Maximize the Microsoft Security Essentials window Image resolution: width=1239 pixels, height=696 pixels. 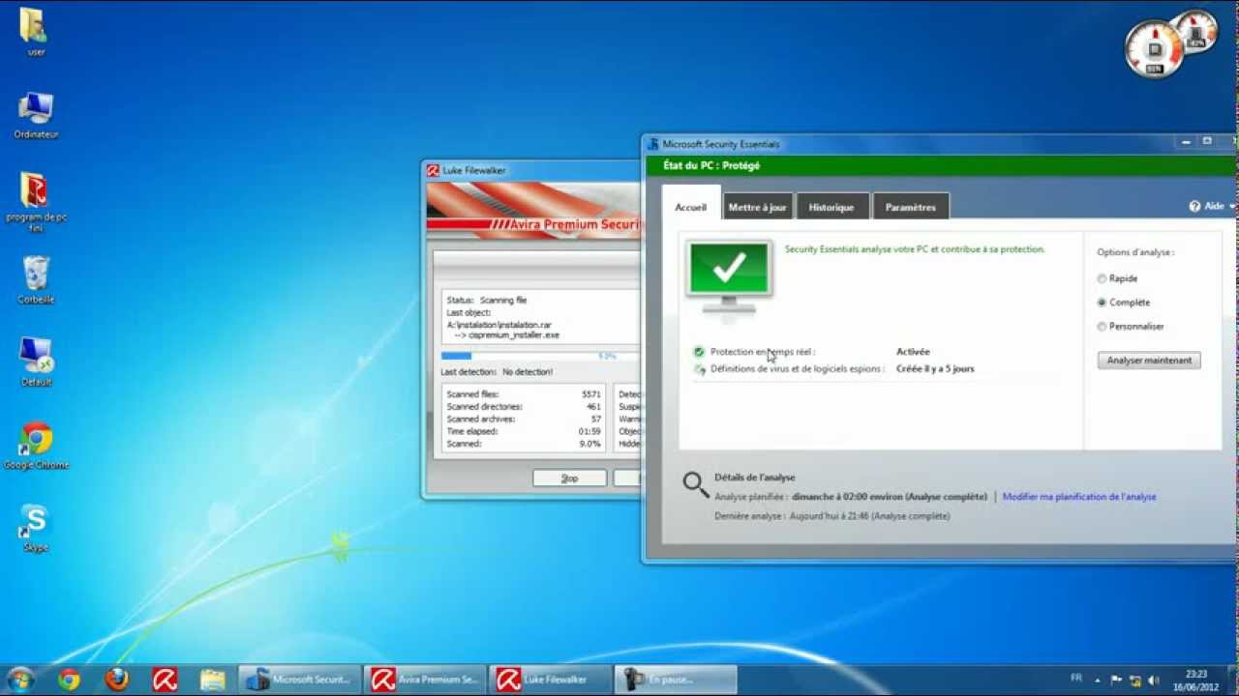(1207, 142)
